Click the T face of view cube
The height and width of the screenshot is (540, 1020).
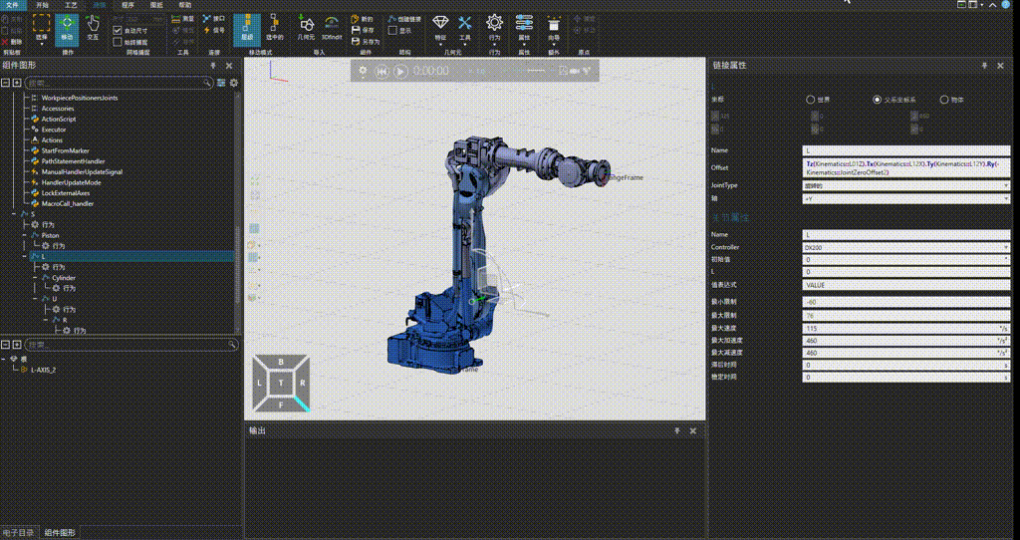(x=281, y=384)
